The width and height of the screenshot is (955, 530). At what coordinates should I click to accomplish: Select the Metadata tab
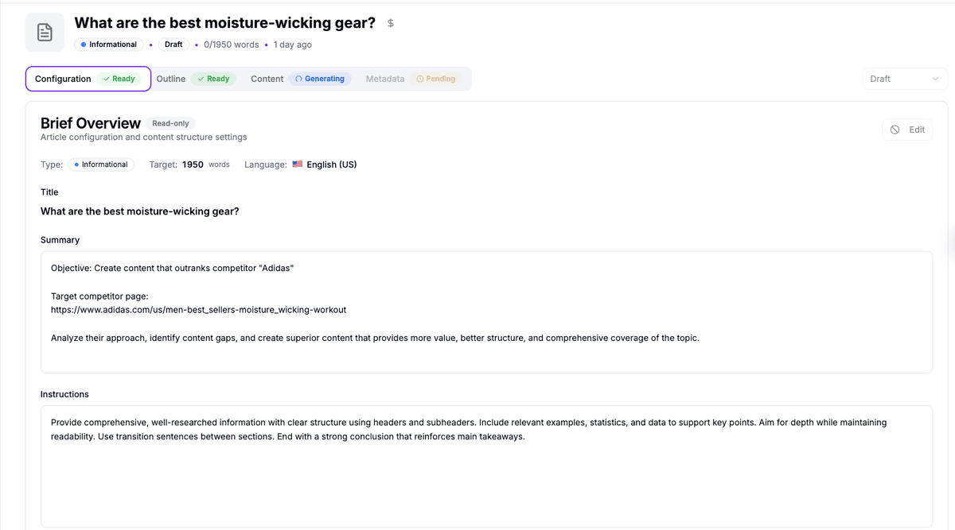pyautogui.click(x=384, y=79)
